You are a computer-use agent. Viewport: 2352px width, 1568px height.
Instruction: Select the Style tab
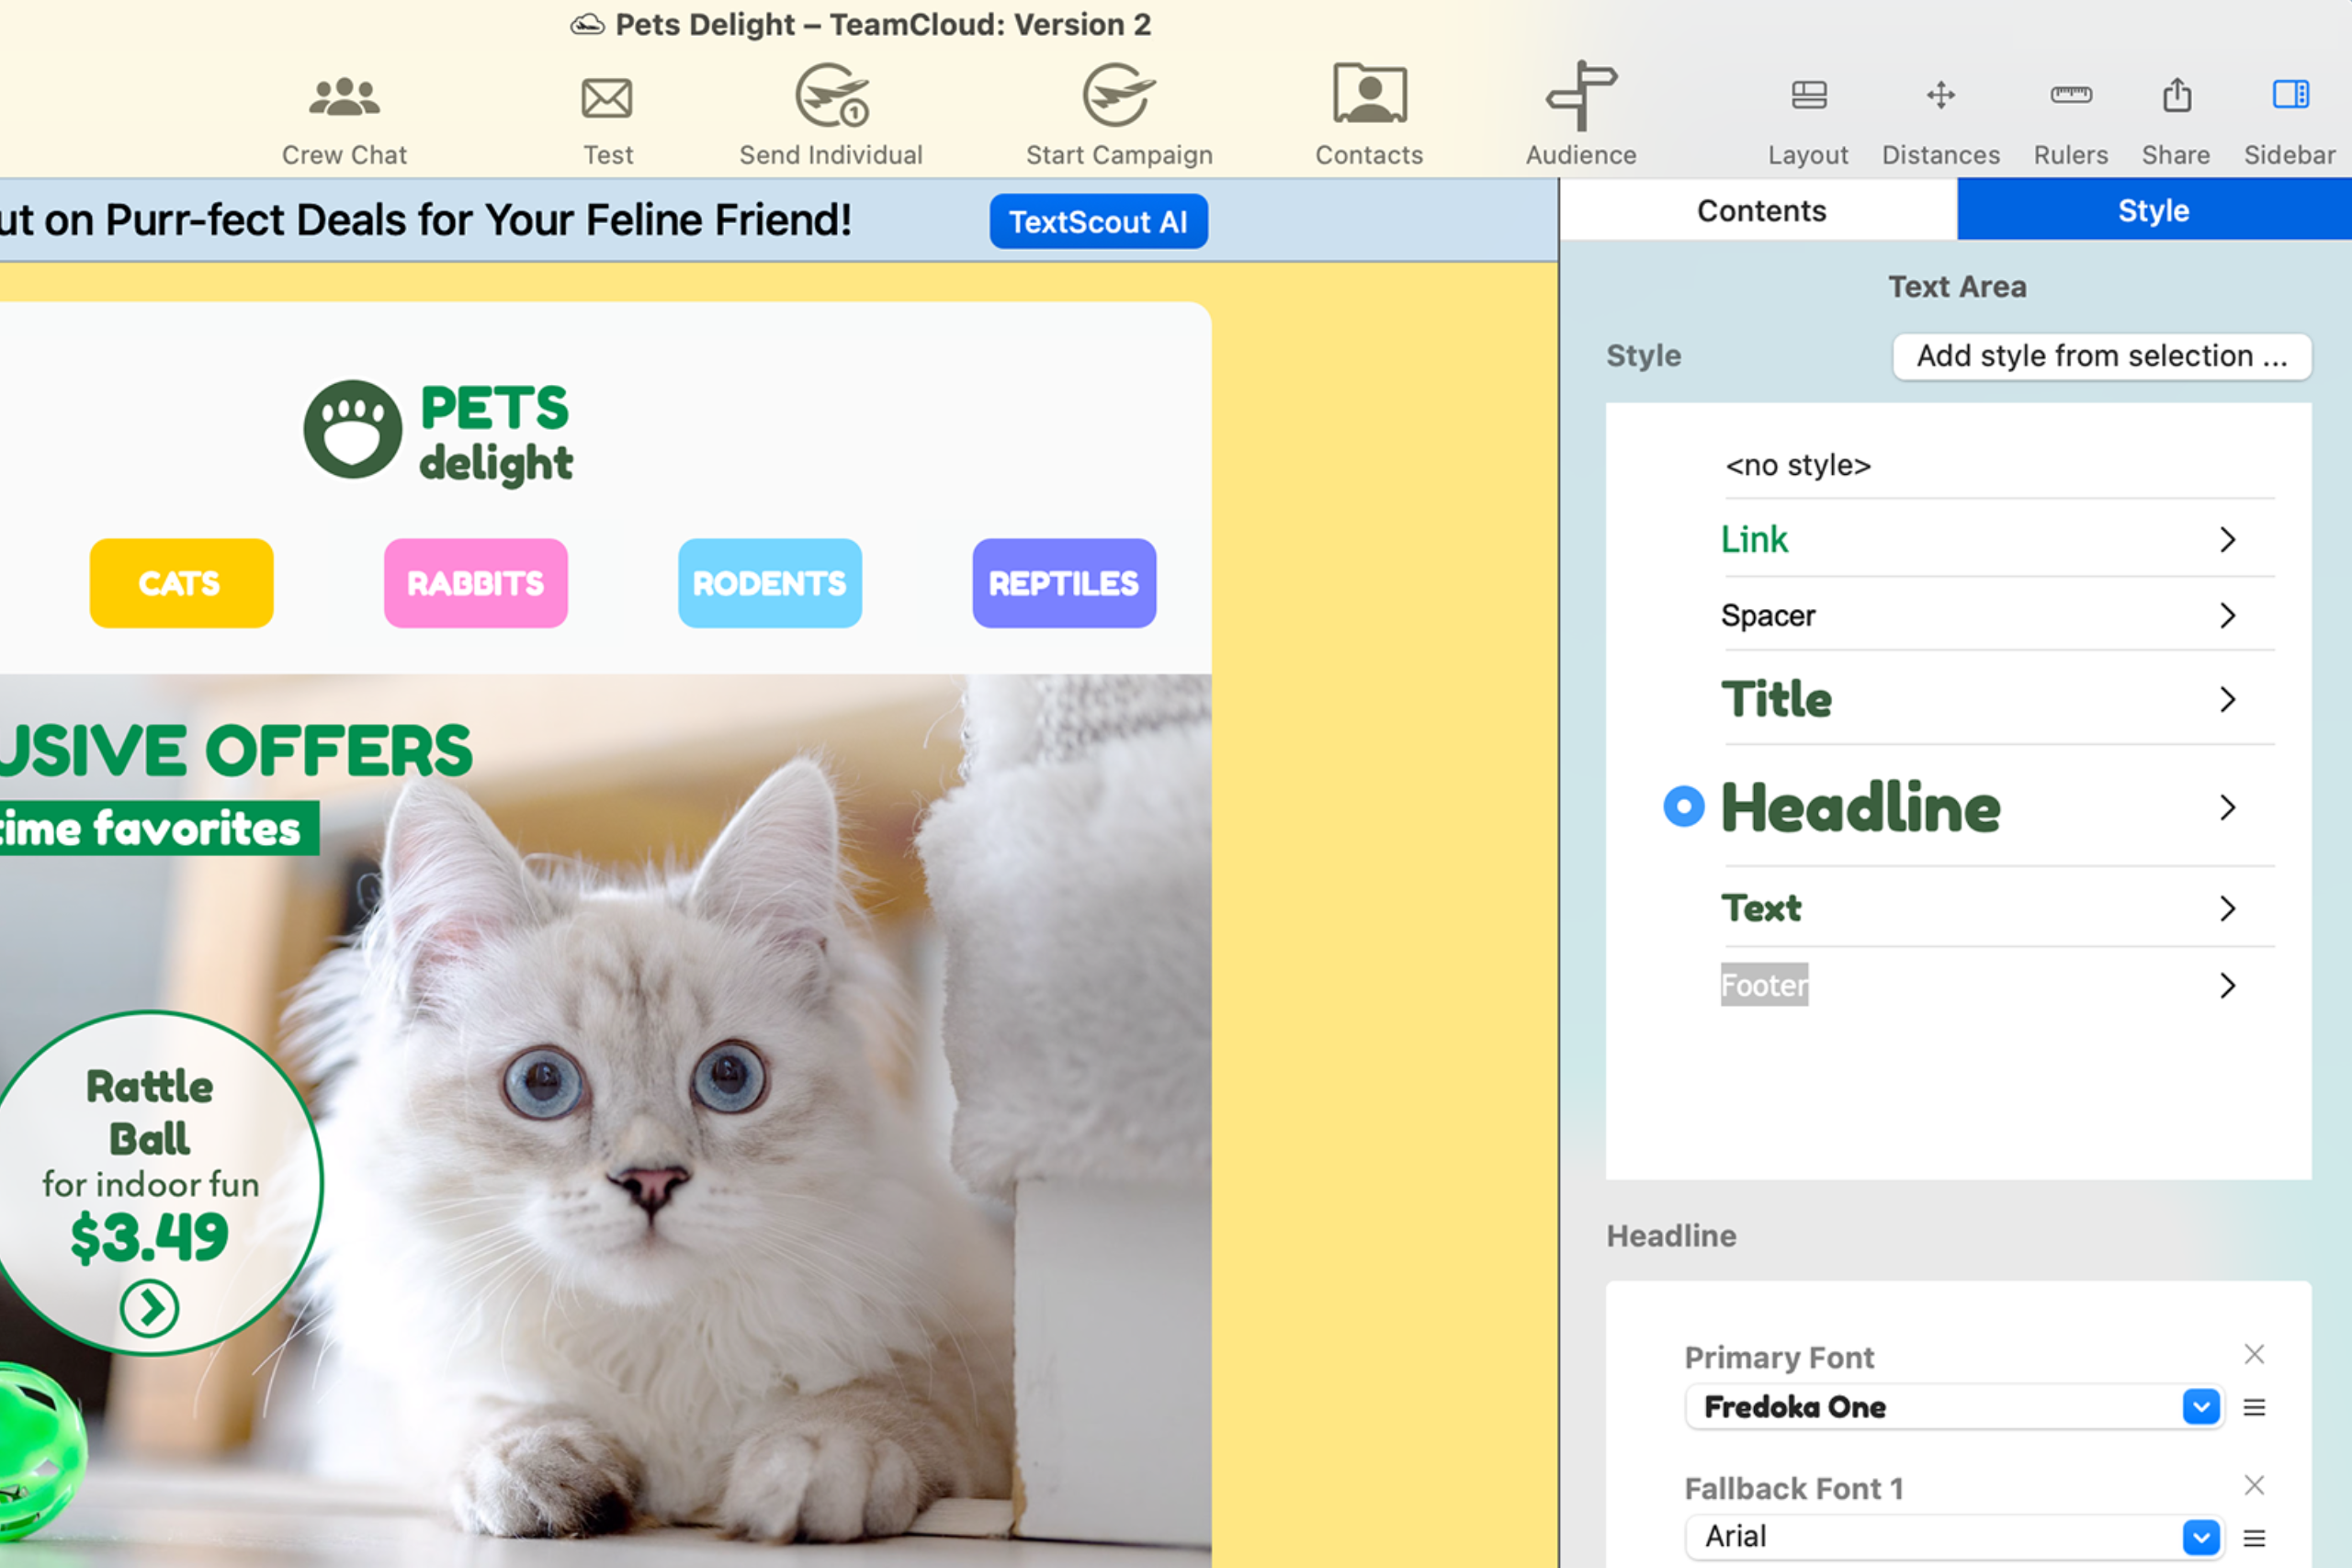[x=2154, y=210]
